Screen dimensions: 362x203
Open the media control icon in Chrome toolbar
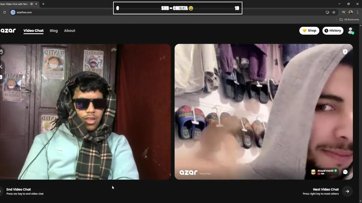click(344, 12)
